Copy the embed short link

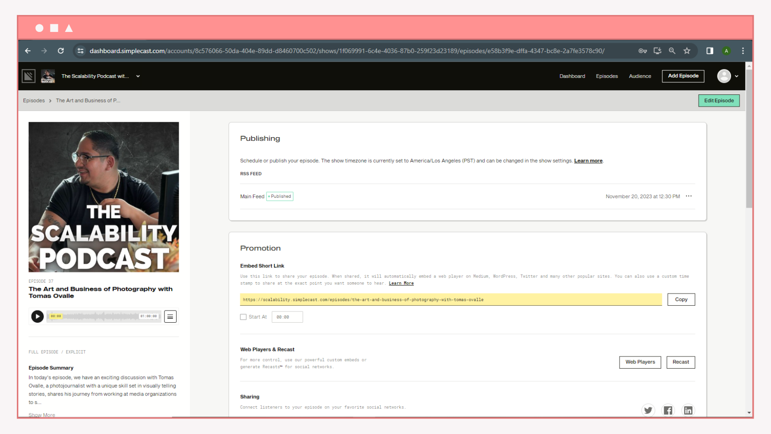coord(681,300)
